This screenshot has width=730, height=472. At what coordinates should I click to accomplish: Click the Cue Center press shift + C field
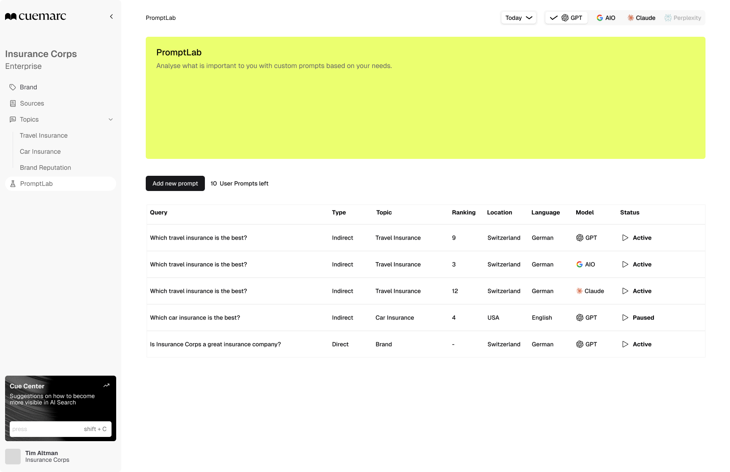point(60,429)
